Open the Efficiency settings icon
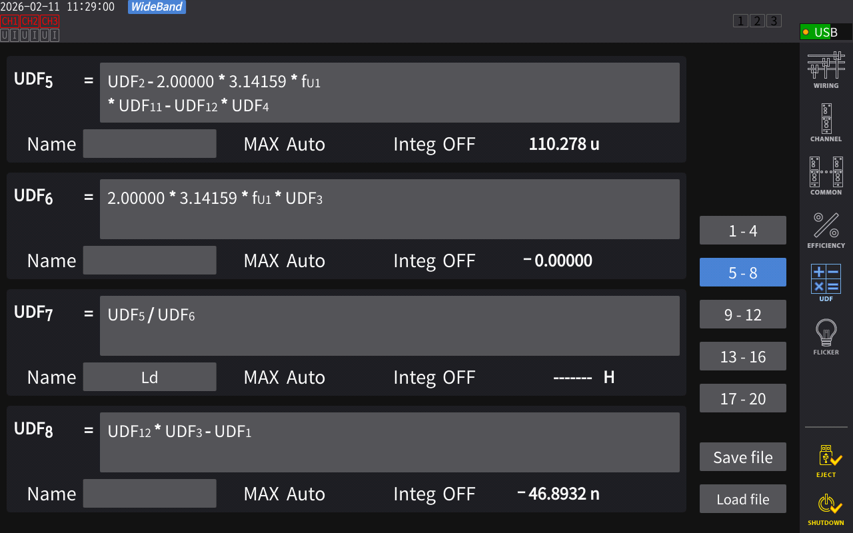Screen dimensions: 853x533 (826, 229)
